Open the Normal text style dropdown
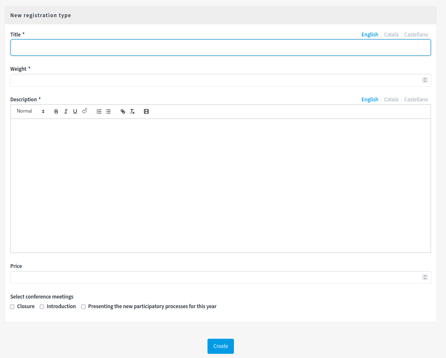 (x=31, y=111)
